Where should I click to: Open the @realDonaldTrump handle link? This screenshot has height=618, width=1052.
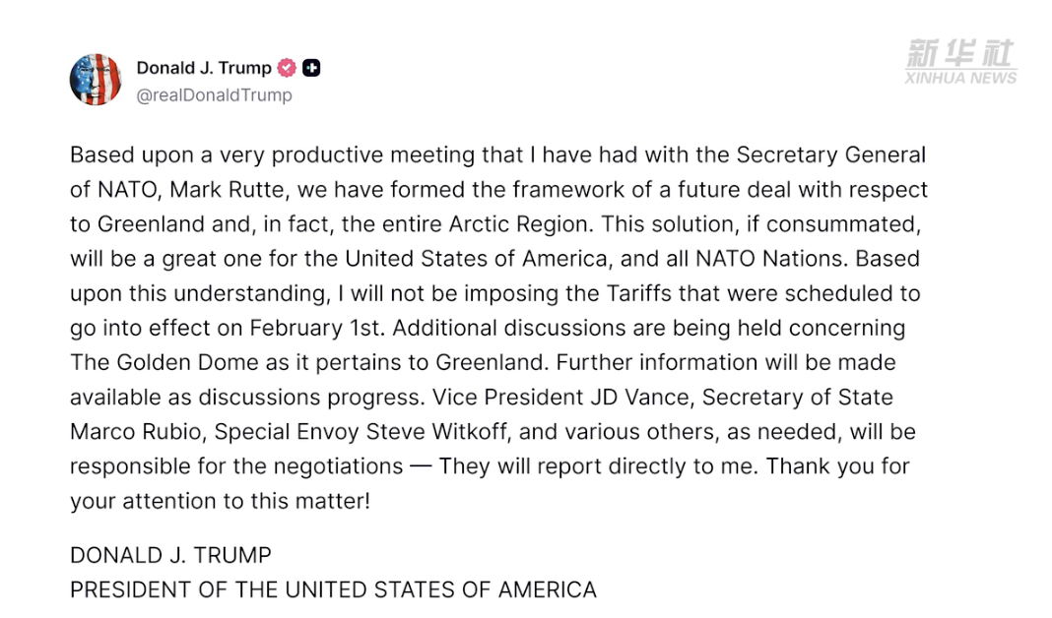coord(214,95)
